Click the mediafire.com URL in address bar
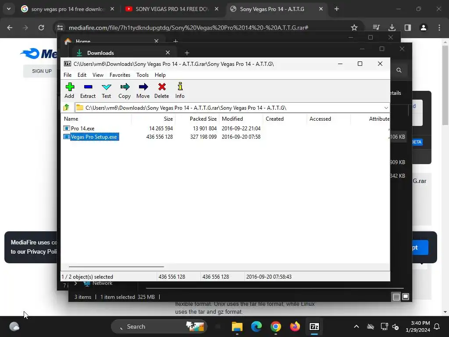The image size is (449, 337). [189, 28]
